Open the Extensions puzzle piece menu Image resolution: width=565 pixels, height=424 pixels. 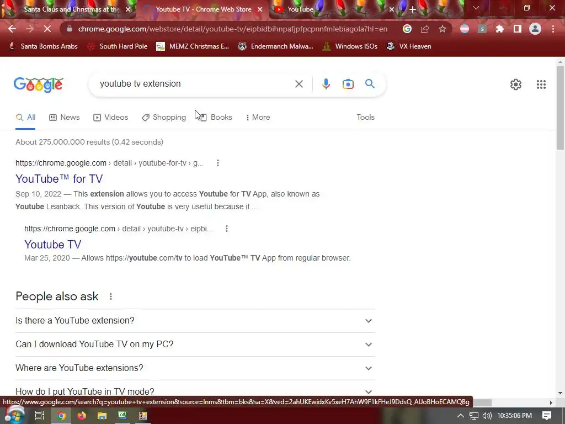(499, 29)
